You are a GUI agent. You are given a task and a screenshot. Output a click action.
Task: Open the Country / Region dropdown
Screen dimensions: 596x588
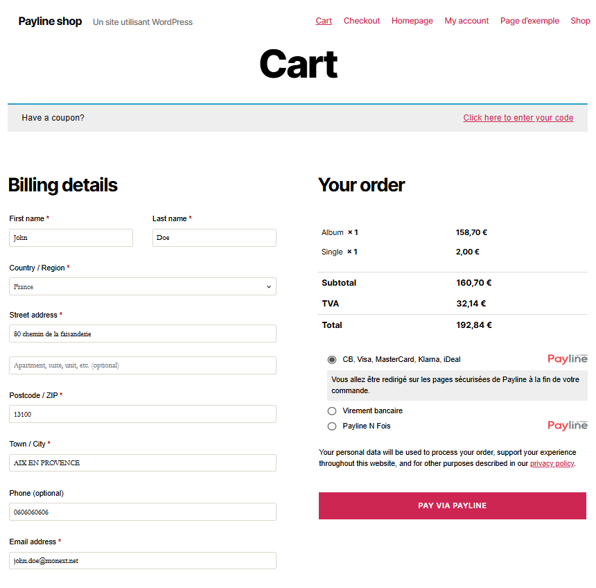coord(143,286)
